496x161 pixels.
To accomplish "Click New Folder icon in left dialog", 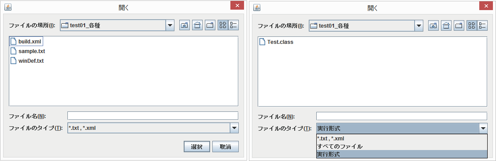I will (210, 25).
